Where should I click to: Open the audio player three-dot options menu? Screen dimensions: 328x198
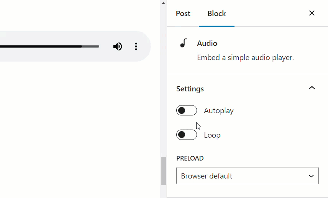coord(136,46)
